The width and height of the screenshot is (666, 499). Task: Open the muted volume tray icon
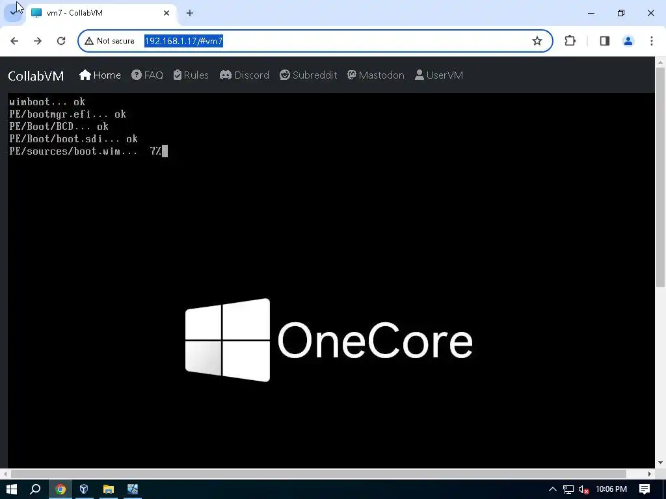click(583, 489)
